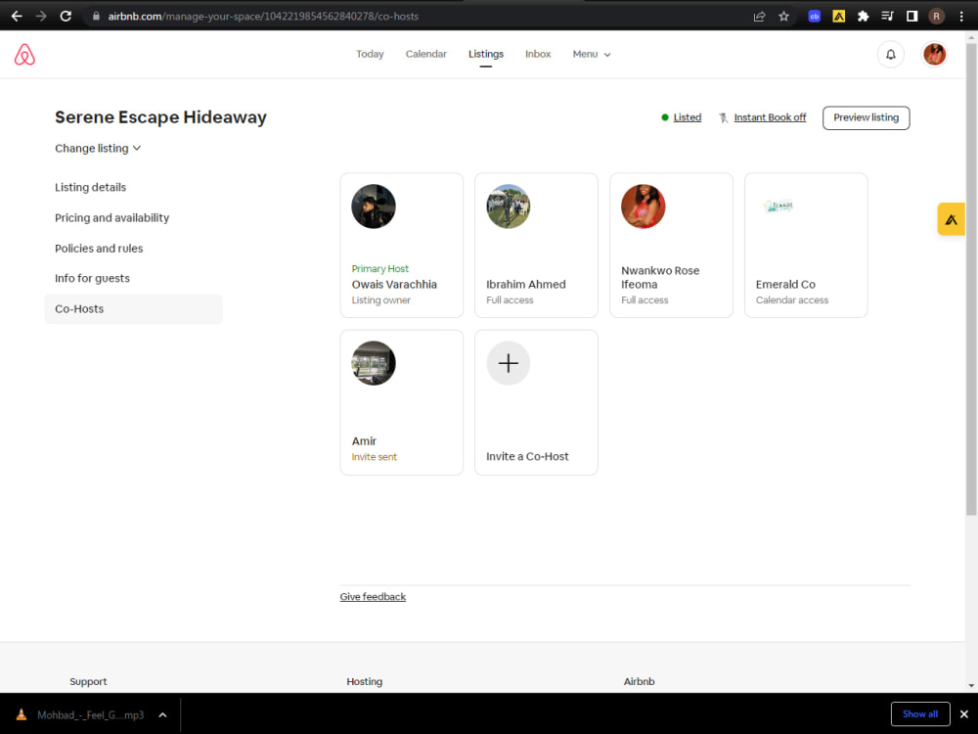Click the Support footer heading
This screenshot has width=978, height=734.
pyautogui.click(x=88, y=681)
